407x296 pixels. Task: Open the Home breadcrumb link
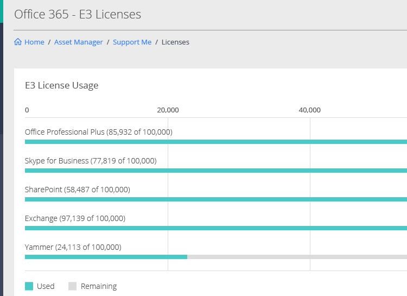34,42
